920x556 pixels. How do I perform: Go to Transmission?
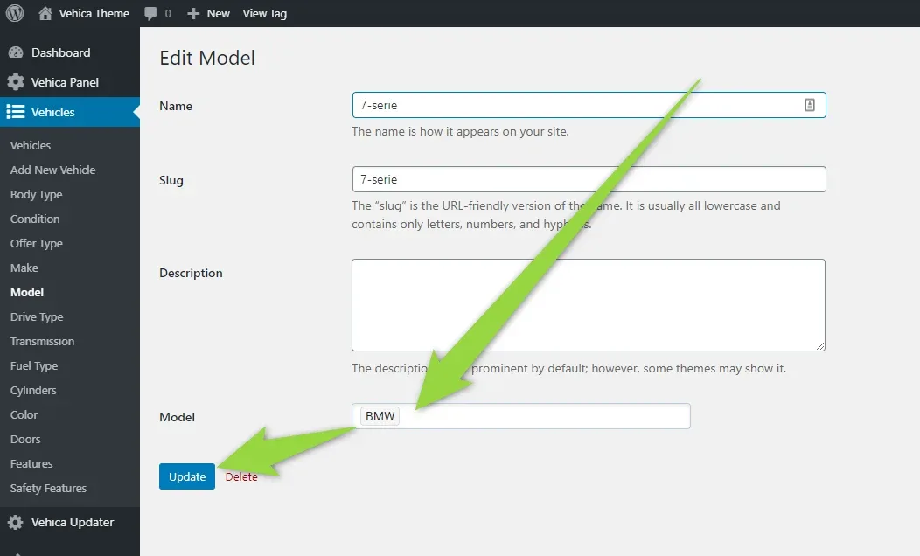pyautogui.click(x=42, y=341)
